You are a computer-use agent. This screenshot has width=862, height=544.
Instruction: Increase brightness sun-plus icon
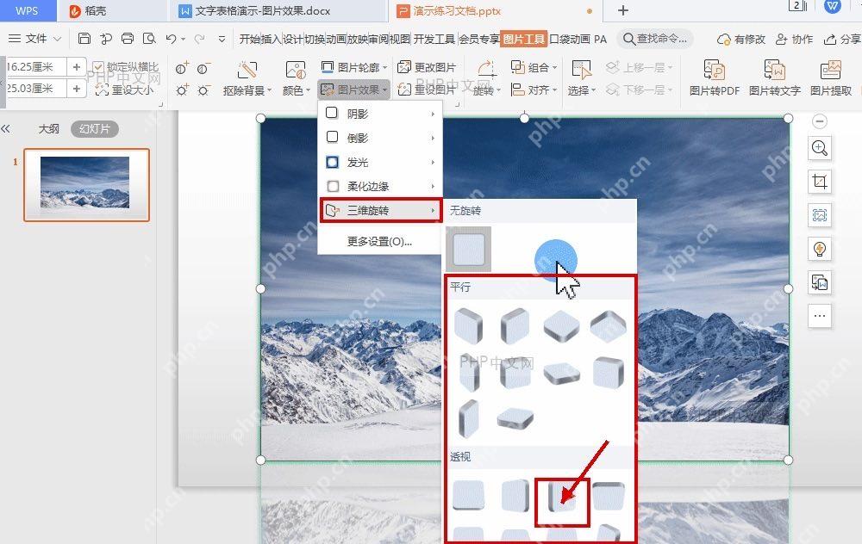(x=181, y=90)
